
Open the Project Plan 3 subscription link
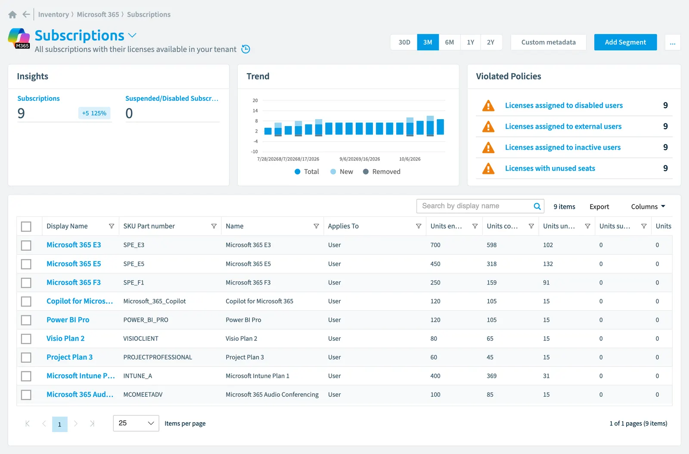69,357
